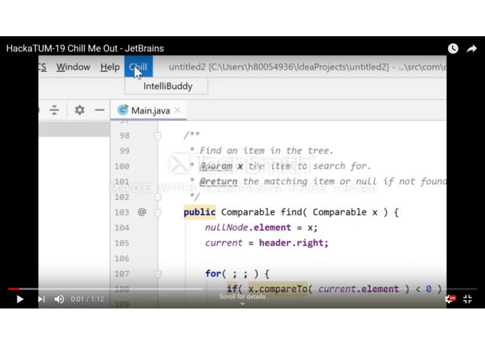
Task: Click the '@return' tag in the comment
Action: click(x=218, y=182)
